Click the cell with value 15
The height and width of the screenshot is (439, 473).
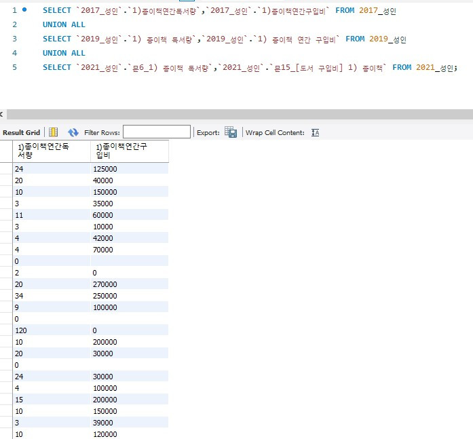(52, 400)
